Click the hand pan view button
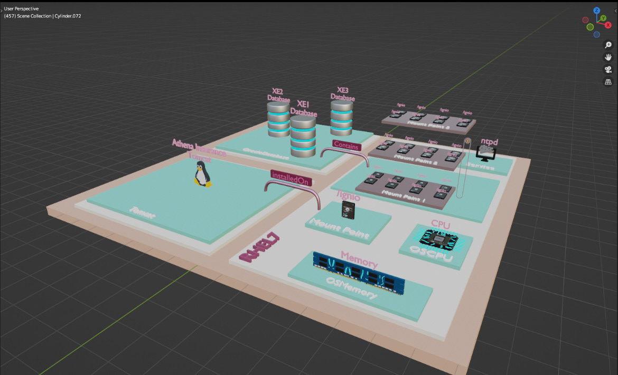Screen dimensions: 618x375 tap(608, 57)
